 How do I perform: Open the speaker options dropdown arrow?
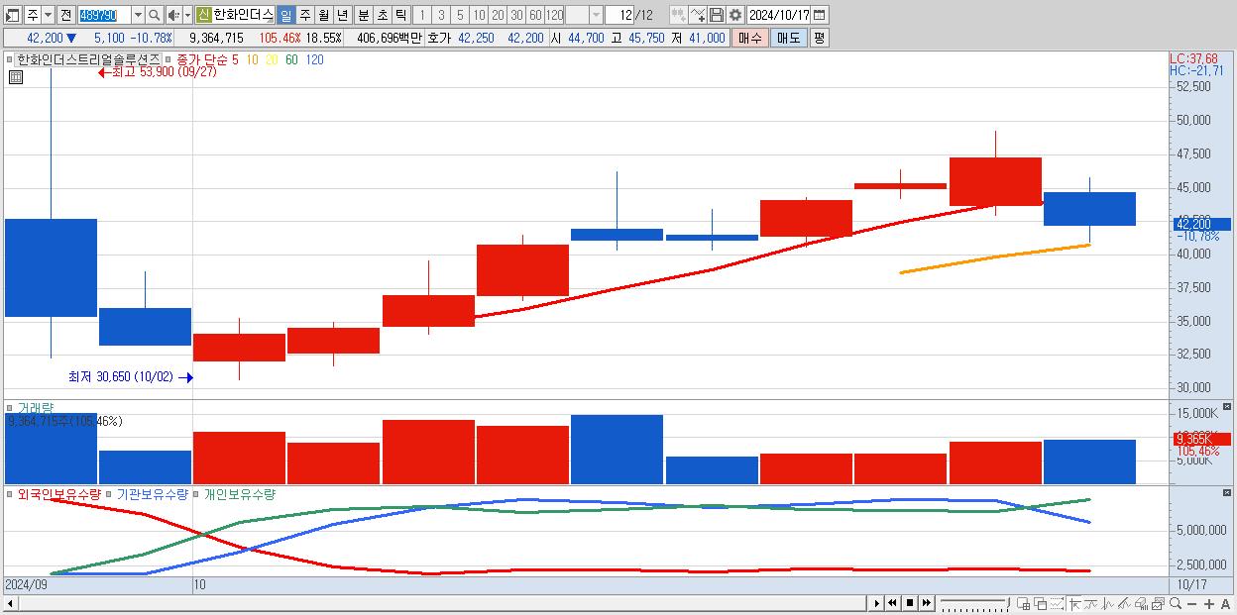pos(187,15)
